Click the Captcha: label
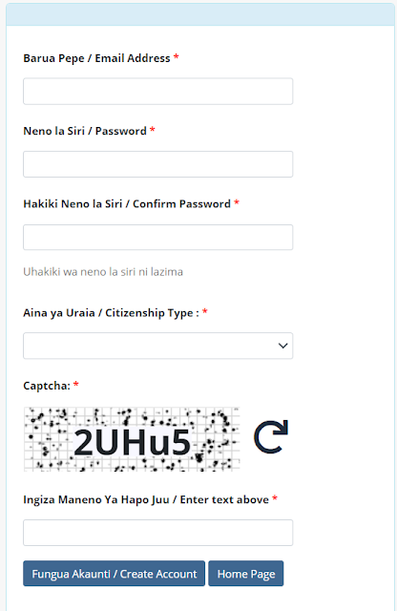This screenshot has height=611, width=397. click(47, 386)
